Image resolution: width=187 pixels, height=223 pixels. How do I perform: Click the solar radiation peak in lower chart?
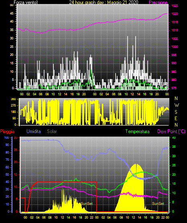pyautogui.click(x=136, y=164)
